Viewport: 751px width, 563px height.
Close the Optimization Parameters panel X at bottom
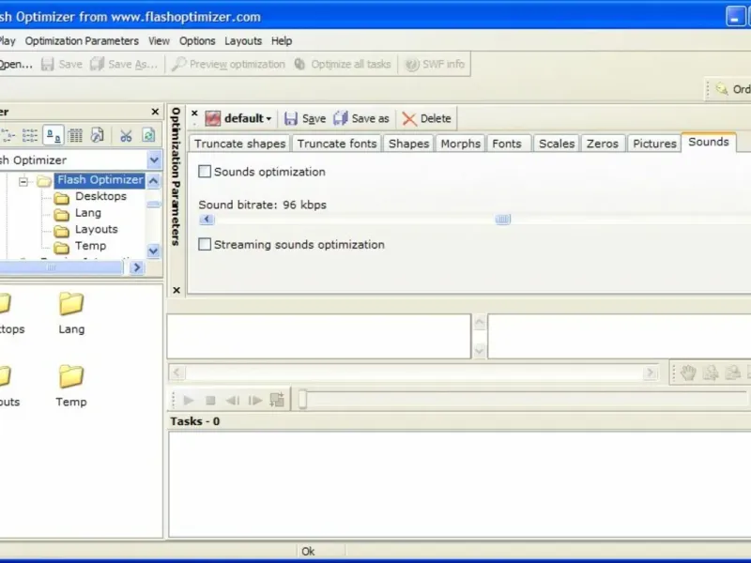(176, 290)
